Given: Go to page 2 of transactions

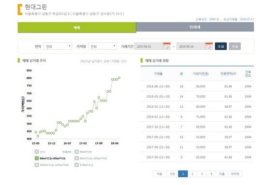Looking at the screenshot, I should pyautogui.click(x=192, y=174).
